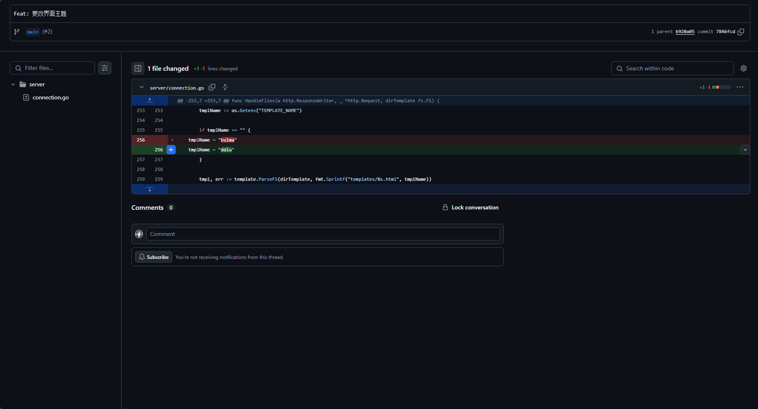The image size is (758, 409).
Task: Open the main branch label
Action: pos(33,32)
